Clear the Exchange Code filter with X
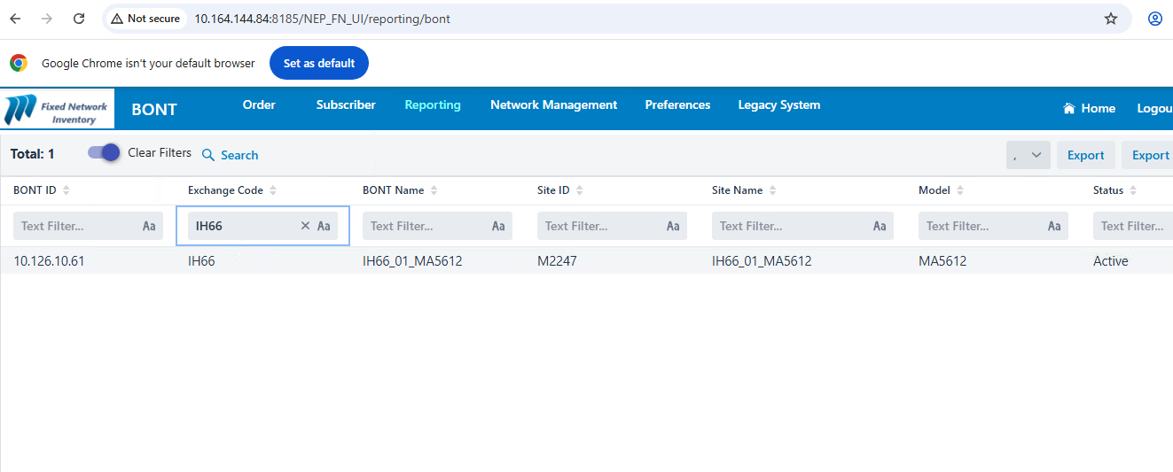1173x472 pixels. (x=305, y=226)
